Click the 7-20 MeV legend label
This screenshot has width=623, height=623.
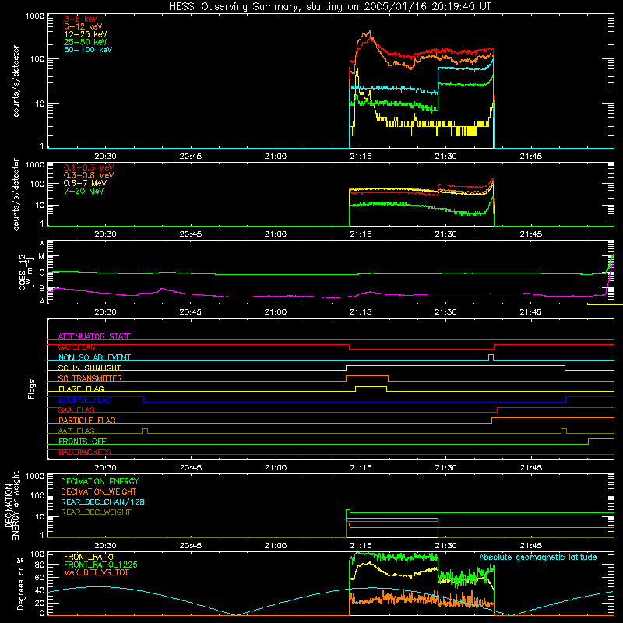pyautogui.click(x=83, y=191)
